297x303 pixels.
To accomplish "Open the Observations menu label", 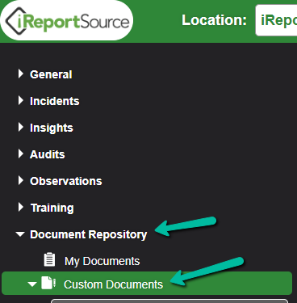I will click(x=66, y=181).
